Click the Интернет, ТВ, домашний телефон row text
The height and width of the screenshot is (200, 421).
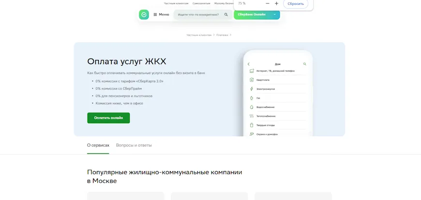pyautogui.click(x=275, y=71)
